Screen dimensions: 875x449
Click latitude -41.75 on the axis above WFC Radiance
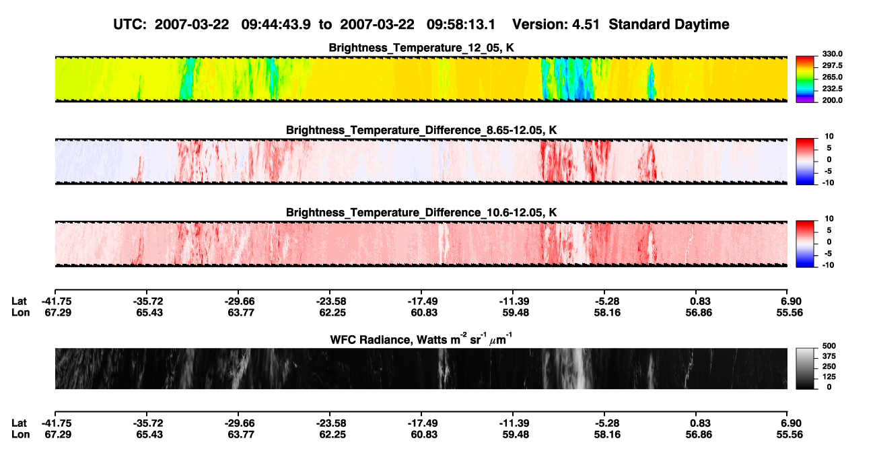coord(57,302)
